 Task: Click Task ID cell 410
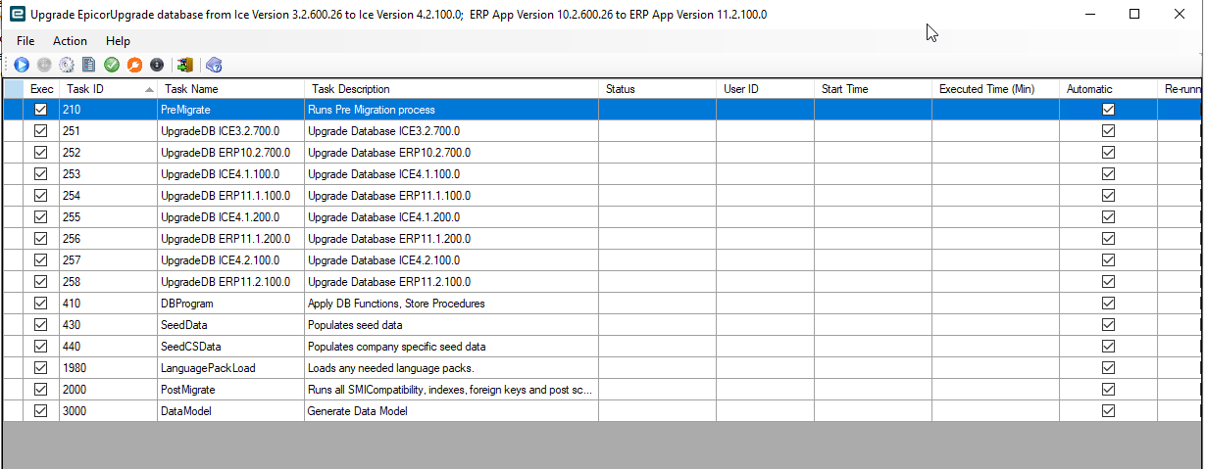tap(107, 304)
